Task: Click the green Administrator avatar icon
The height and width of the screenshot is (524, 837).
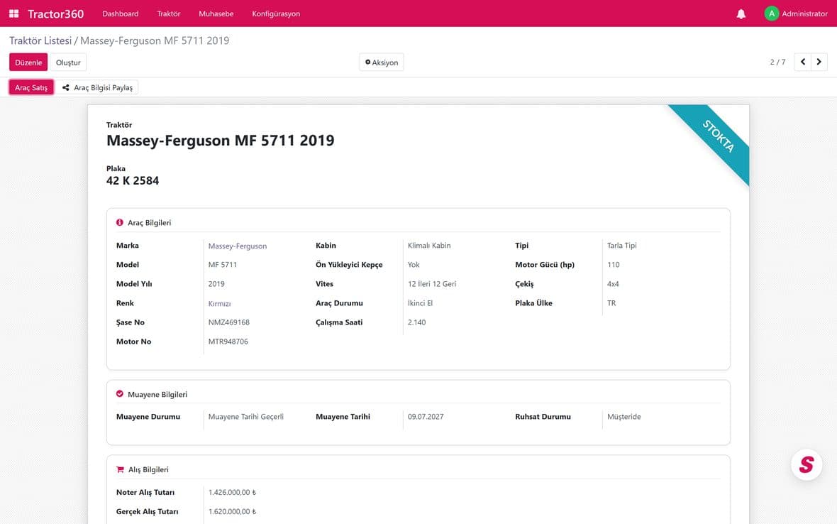Action: click(x=771, y=13)
